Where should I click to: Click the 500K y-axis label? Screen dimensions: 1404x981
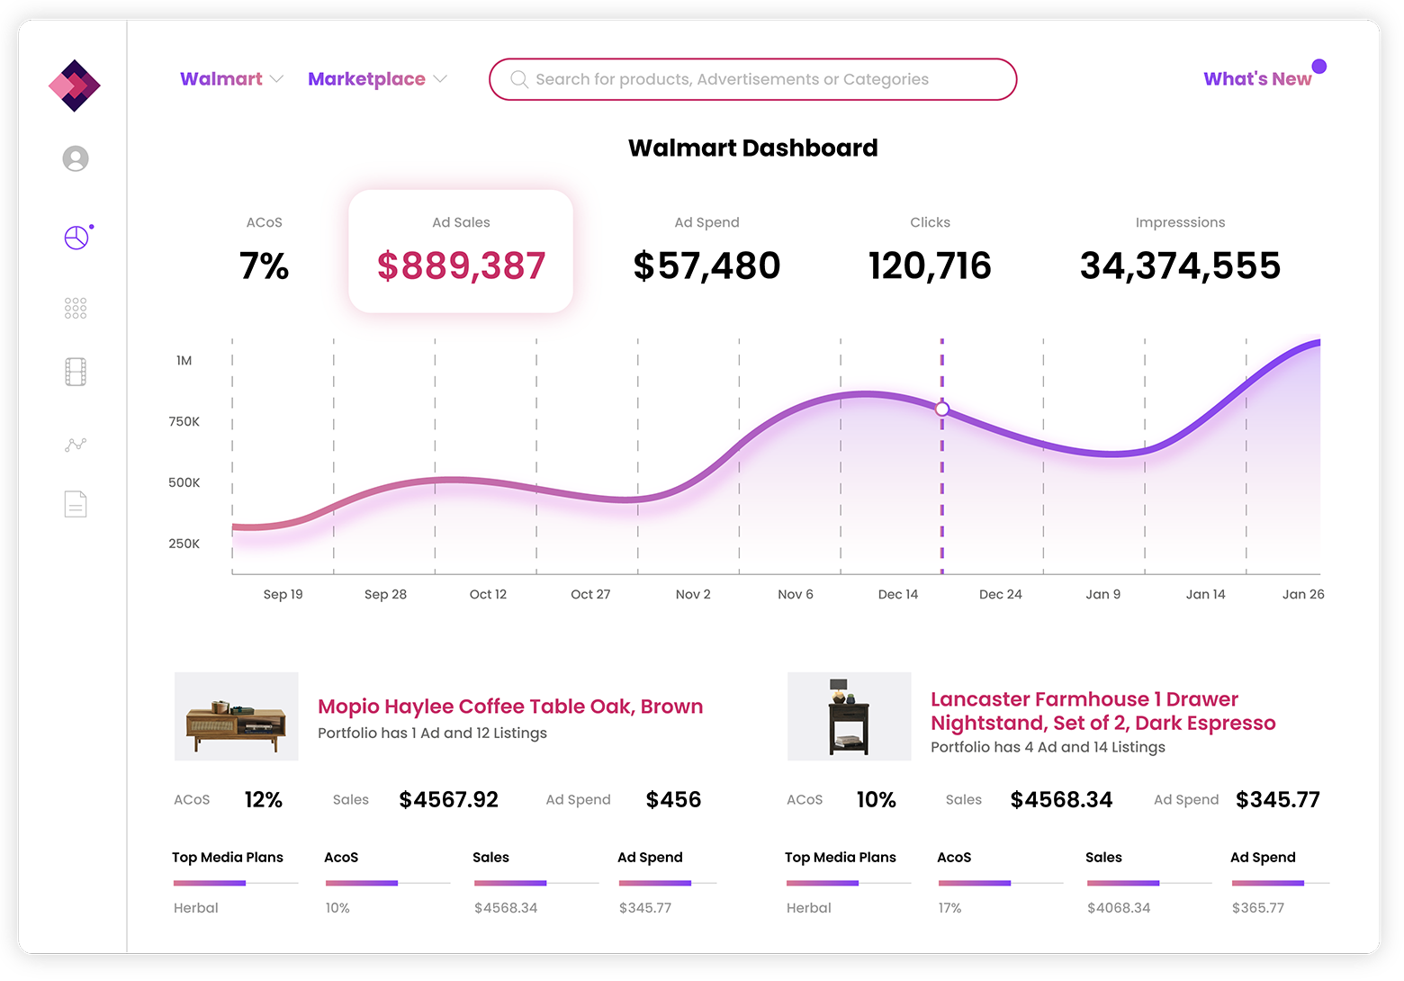pos(184,482)
